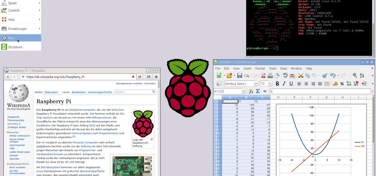Open the font size 10 dropdown
The width and height of the screenshot is (376, 176).
pyautogui.click(x=270, y=84)
